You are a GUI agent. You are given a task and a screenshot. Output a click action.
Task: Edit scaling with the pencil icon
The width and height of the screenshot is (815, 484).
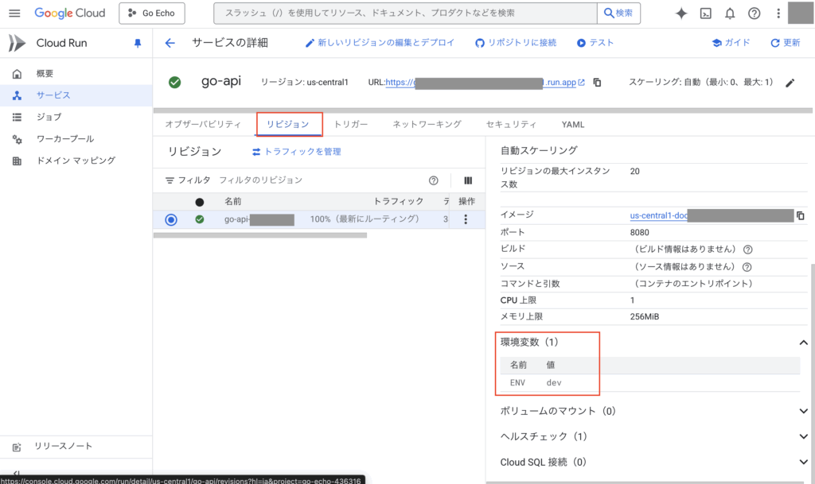790,83
